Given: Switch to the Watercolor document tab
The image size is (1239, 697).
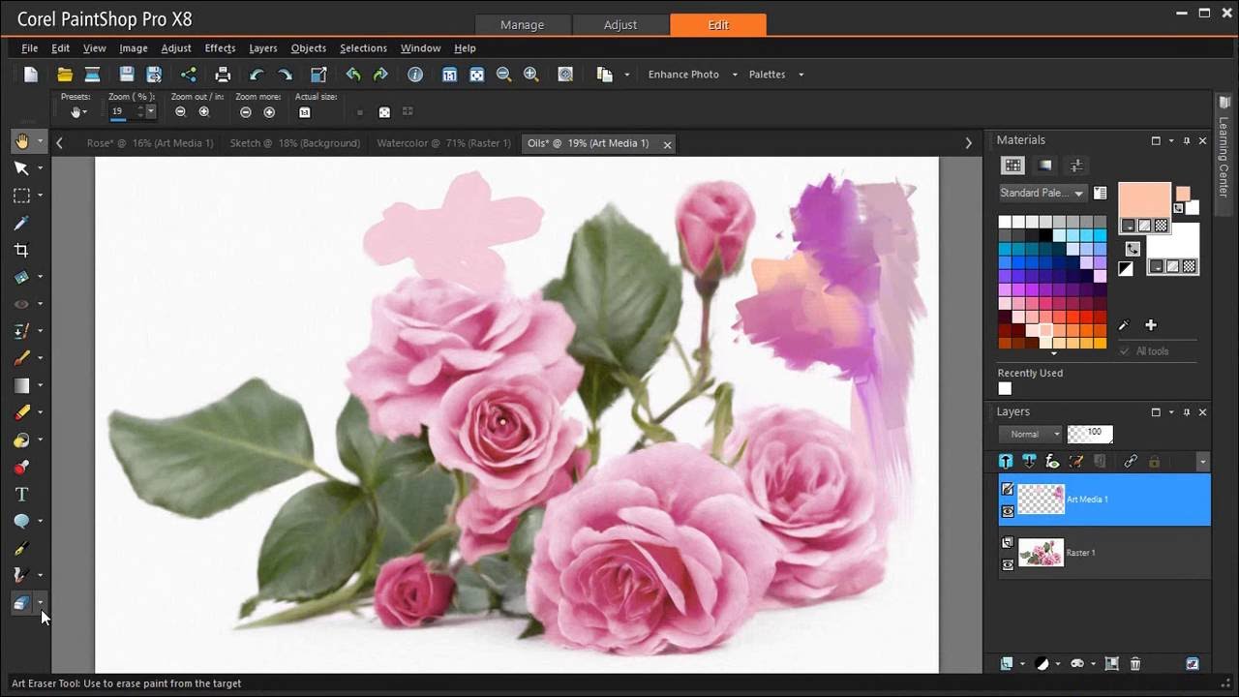Looking at the screenshot, I should pos(443,142).
